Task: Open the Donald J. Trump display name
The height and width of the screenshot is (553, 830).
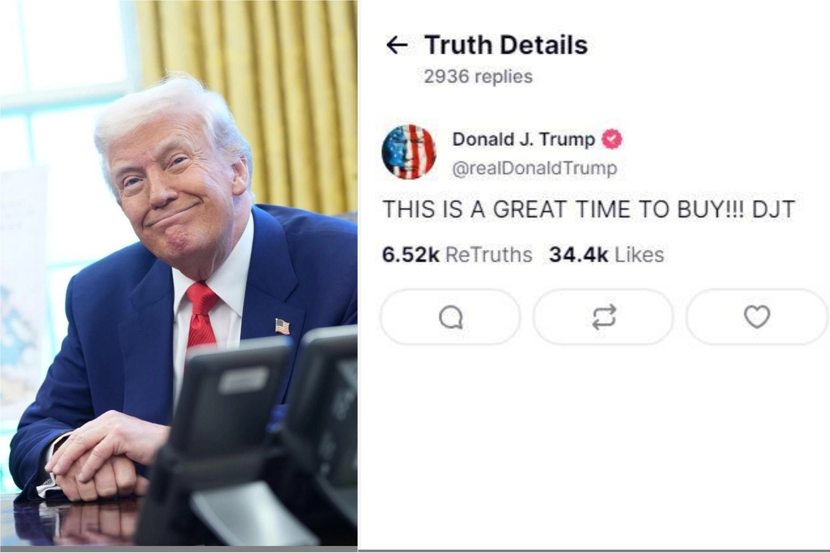Action: [x=523, y=139]
